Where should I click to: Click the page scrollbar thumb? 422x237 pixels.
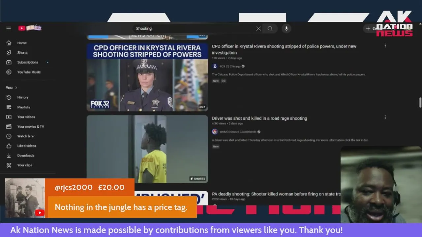coord(420,102)
